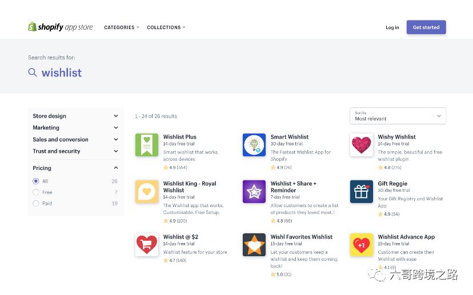Open the Collections menu
Screen dimensions: 473x295
(166, 27)
